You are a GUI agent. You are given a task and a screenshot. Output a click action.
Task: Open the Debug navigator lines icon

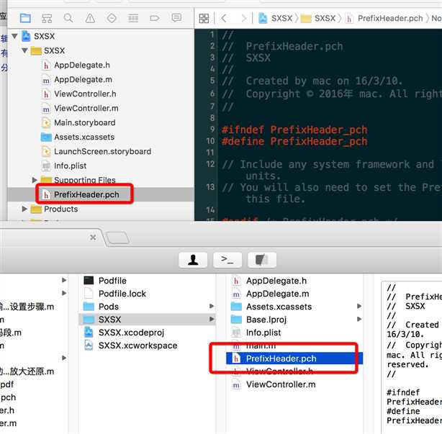(133, 18)
